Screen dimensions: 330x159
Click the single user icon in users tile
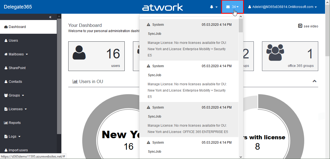[79, 52]
